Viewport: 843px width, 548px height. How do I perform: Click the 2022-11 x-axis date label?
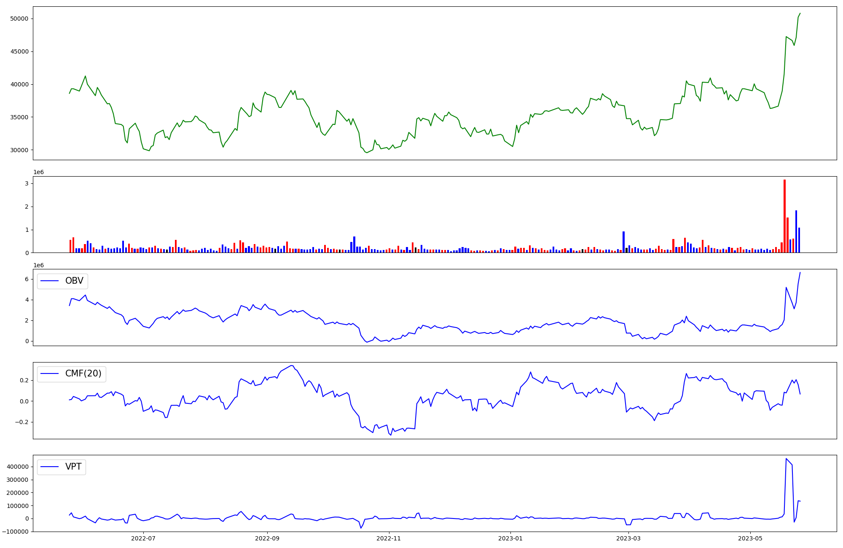(389, 538)
